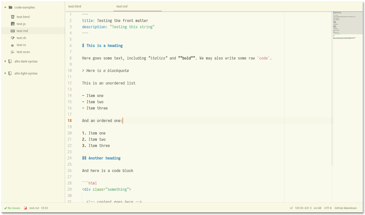Expand the alto-dark-syntax project folder
Viewport: 365px width, 215px height.
pyautogui.click(x=5, y=61)
